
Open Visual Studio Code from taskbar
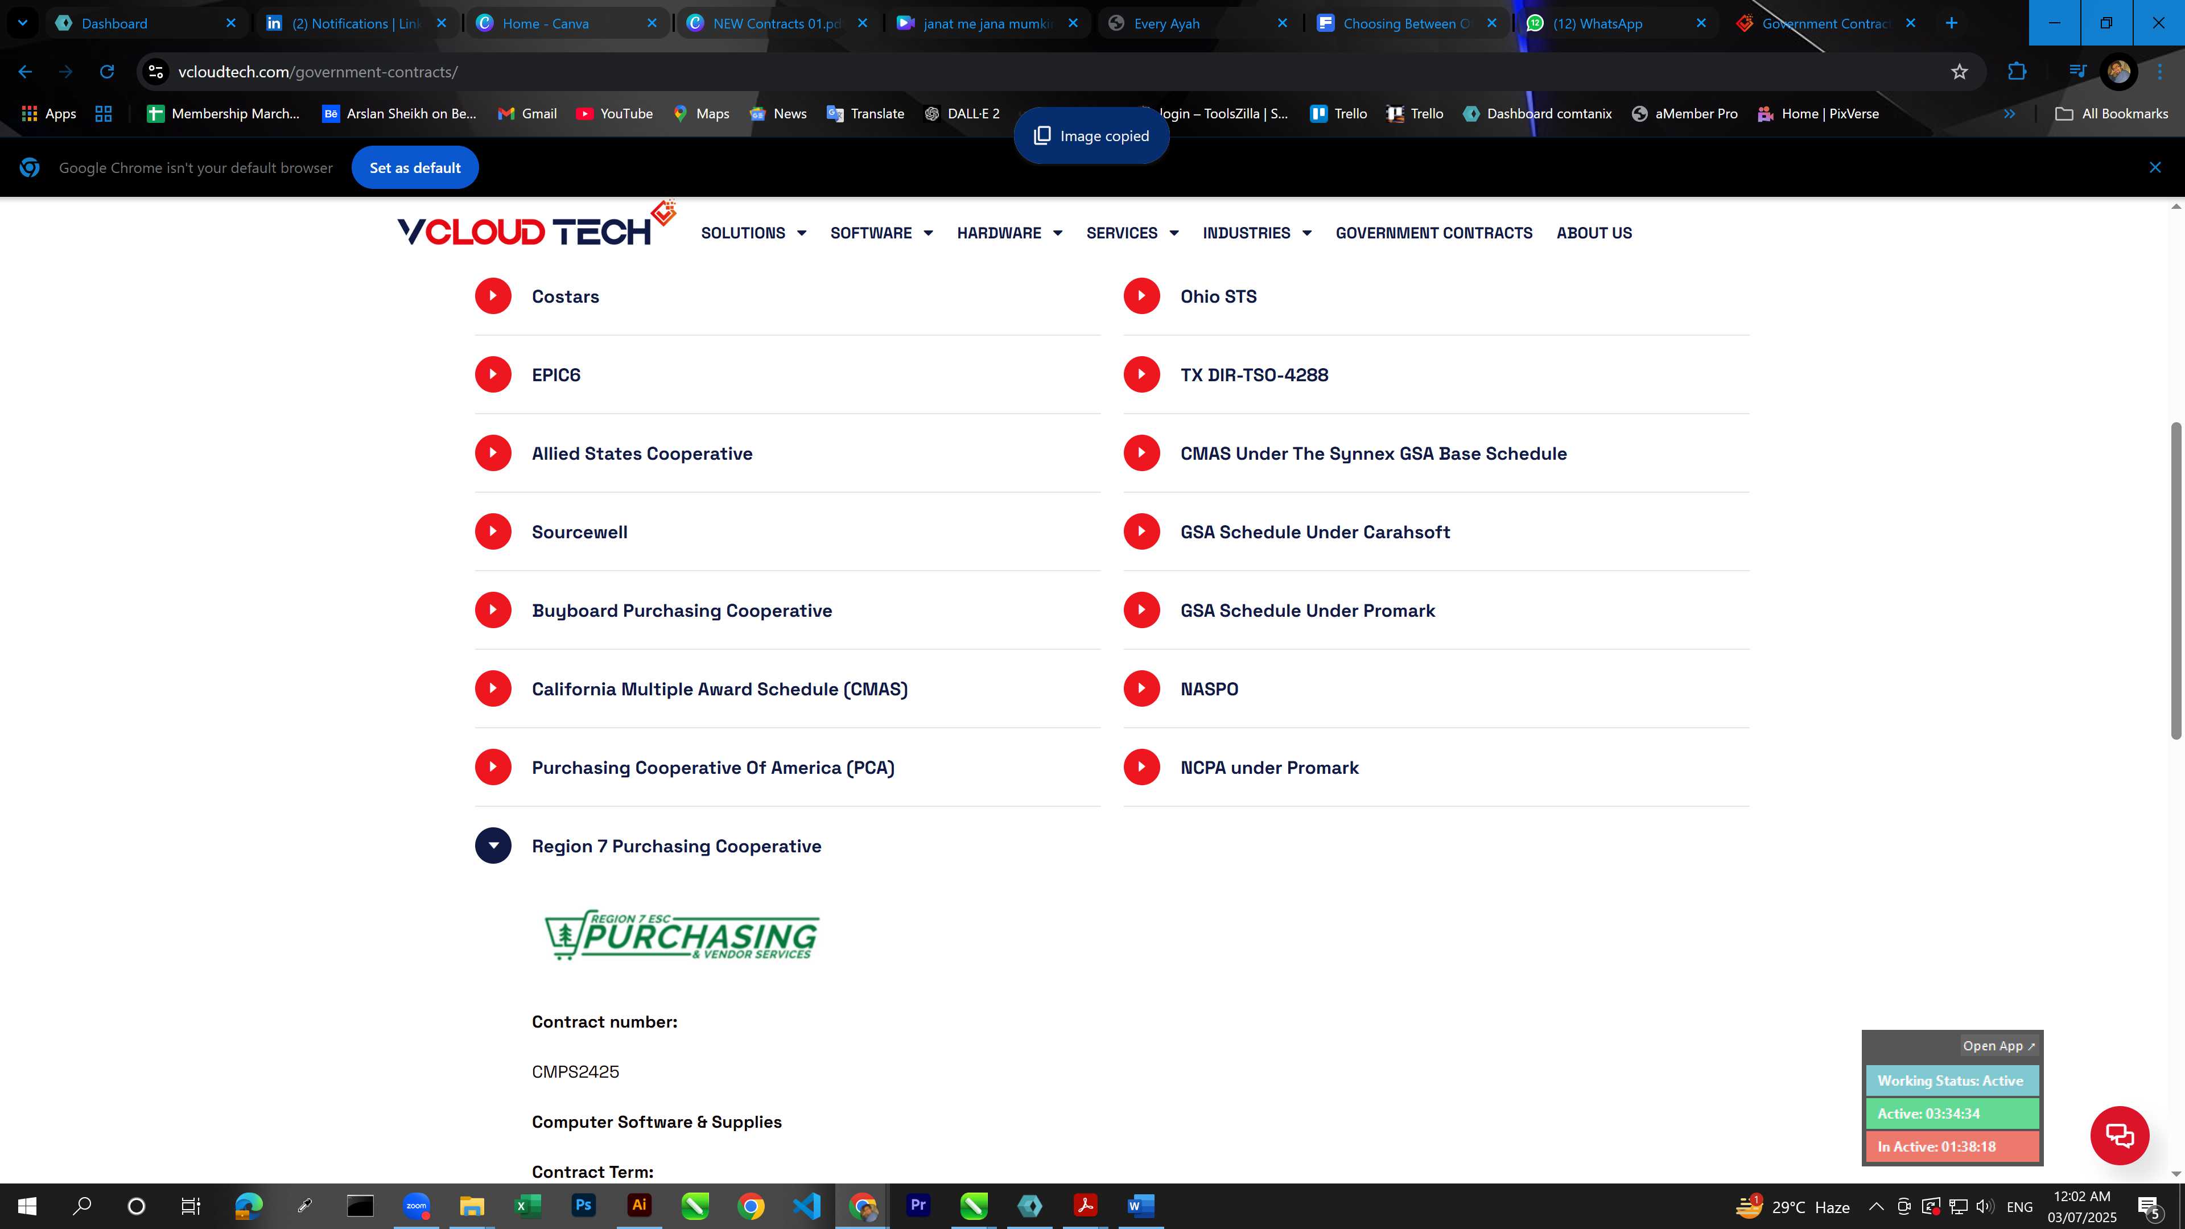(x=807, y=1206)
